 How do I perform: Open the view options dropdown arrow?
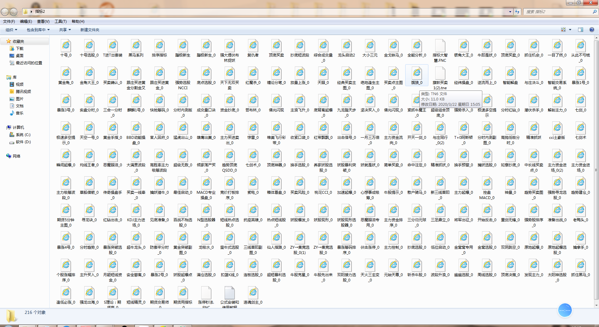click(570, 30)
